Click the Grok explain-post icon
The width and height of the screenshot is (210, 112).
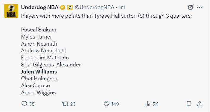coord(190,7)
